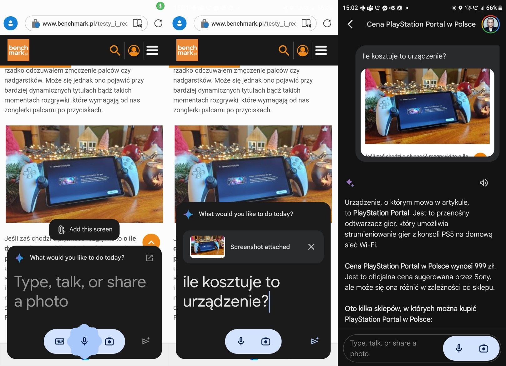The width and height of the screenshot is (506, 366).
Task: Tap the sparkle icon above the Gemini response
Action: 350,182
